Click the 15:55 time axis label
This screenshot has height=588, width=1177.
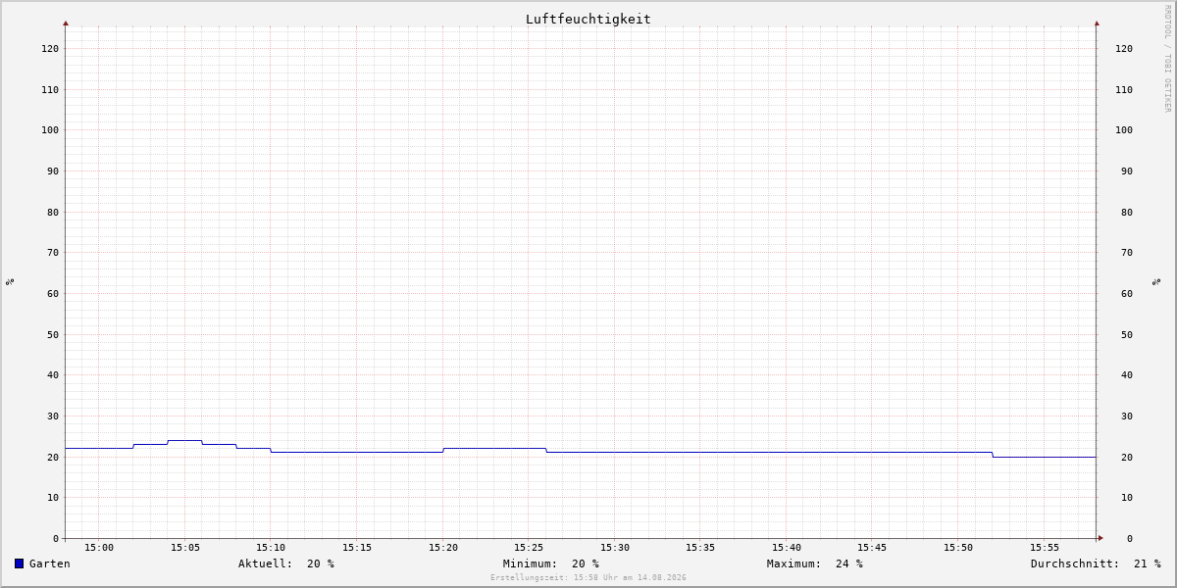[x=1045, y=548]
